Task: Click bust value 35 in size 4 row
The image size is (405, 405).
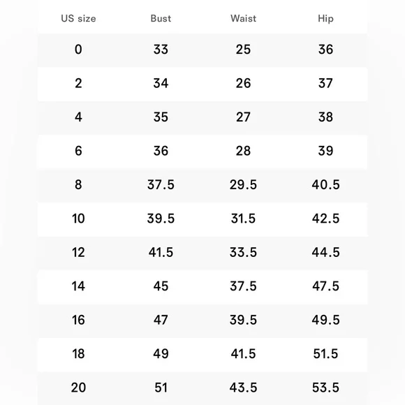Action: [x=161, y=117]
